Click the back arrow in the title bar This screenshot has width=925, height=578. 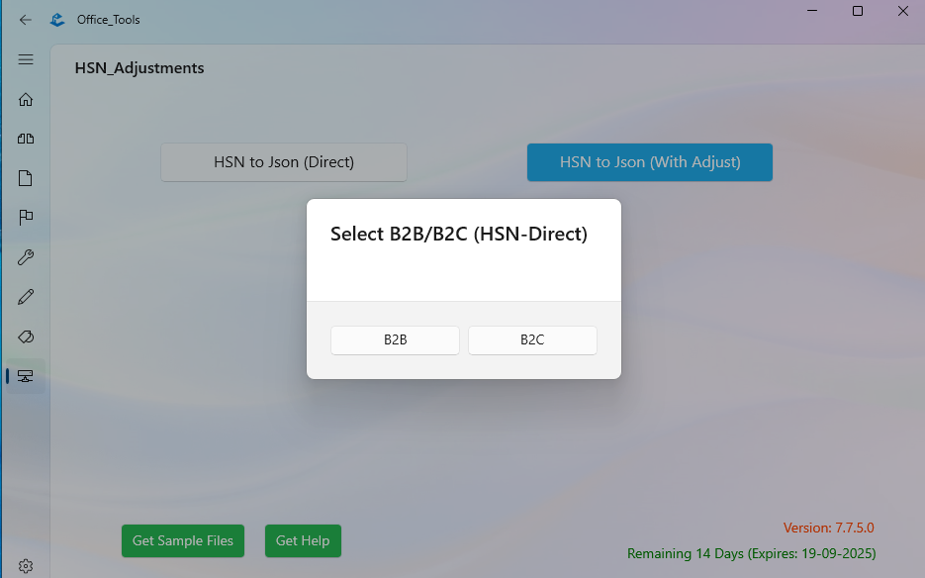click(x=26, y=19)
